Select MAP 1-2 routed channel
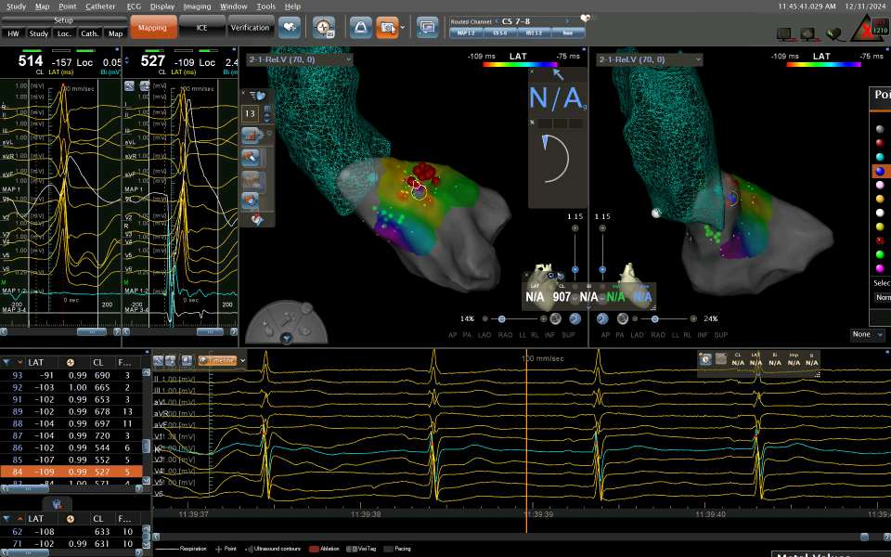 click(x=466, y=33)
